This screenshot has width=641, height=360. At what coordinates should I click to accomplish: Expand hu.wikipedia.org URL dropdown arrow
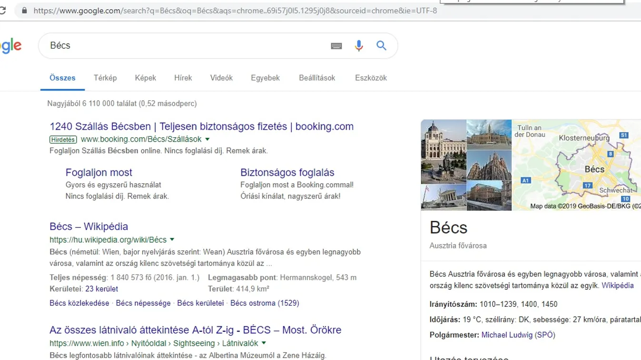click(172, 240)
